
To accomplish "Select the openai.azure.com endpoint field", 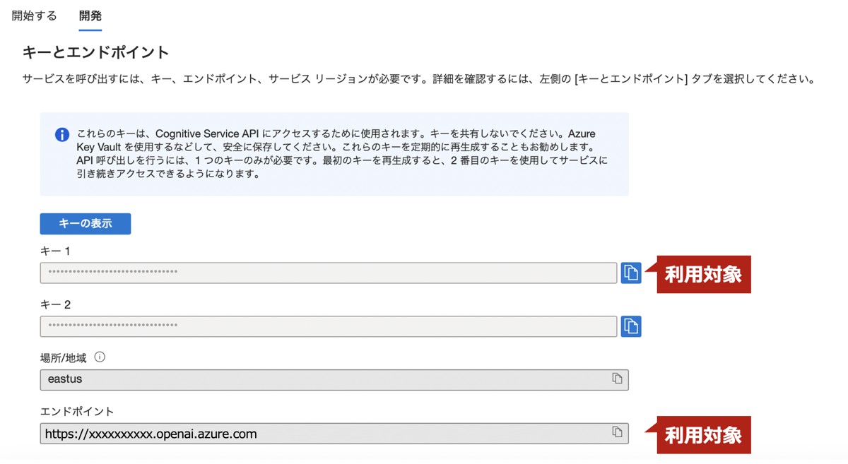I will pos(334,433).
